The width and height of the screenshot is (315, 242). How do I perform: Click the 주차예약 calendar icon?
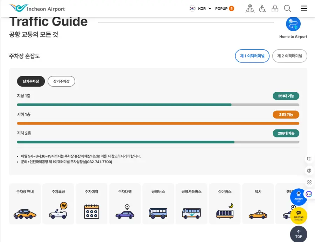(x=92, y=211)
